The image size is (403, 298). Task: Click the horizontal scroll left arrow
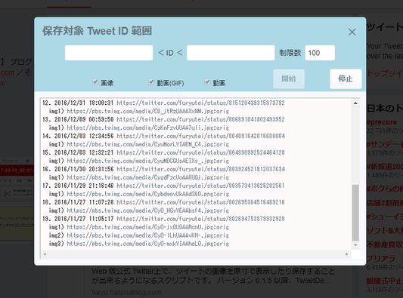point(45,254)
